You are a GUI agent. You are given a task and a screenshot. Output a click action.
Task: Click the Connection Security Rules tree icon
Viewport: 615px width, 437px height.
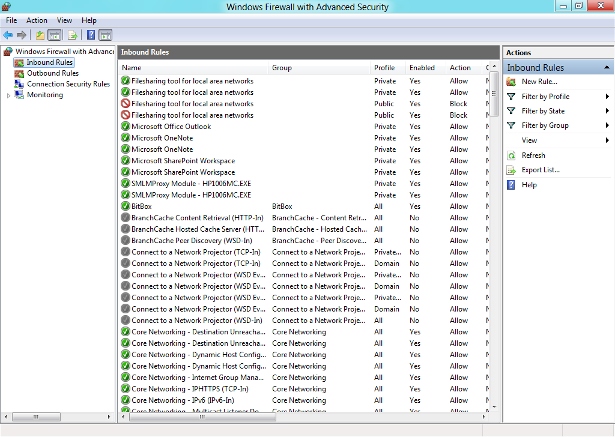click(20, 84)
